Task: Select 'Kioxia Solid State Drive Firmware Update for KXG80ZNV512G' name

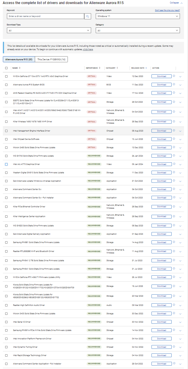Action: pos(44,286)
